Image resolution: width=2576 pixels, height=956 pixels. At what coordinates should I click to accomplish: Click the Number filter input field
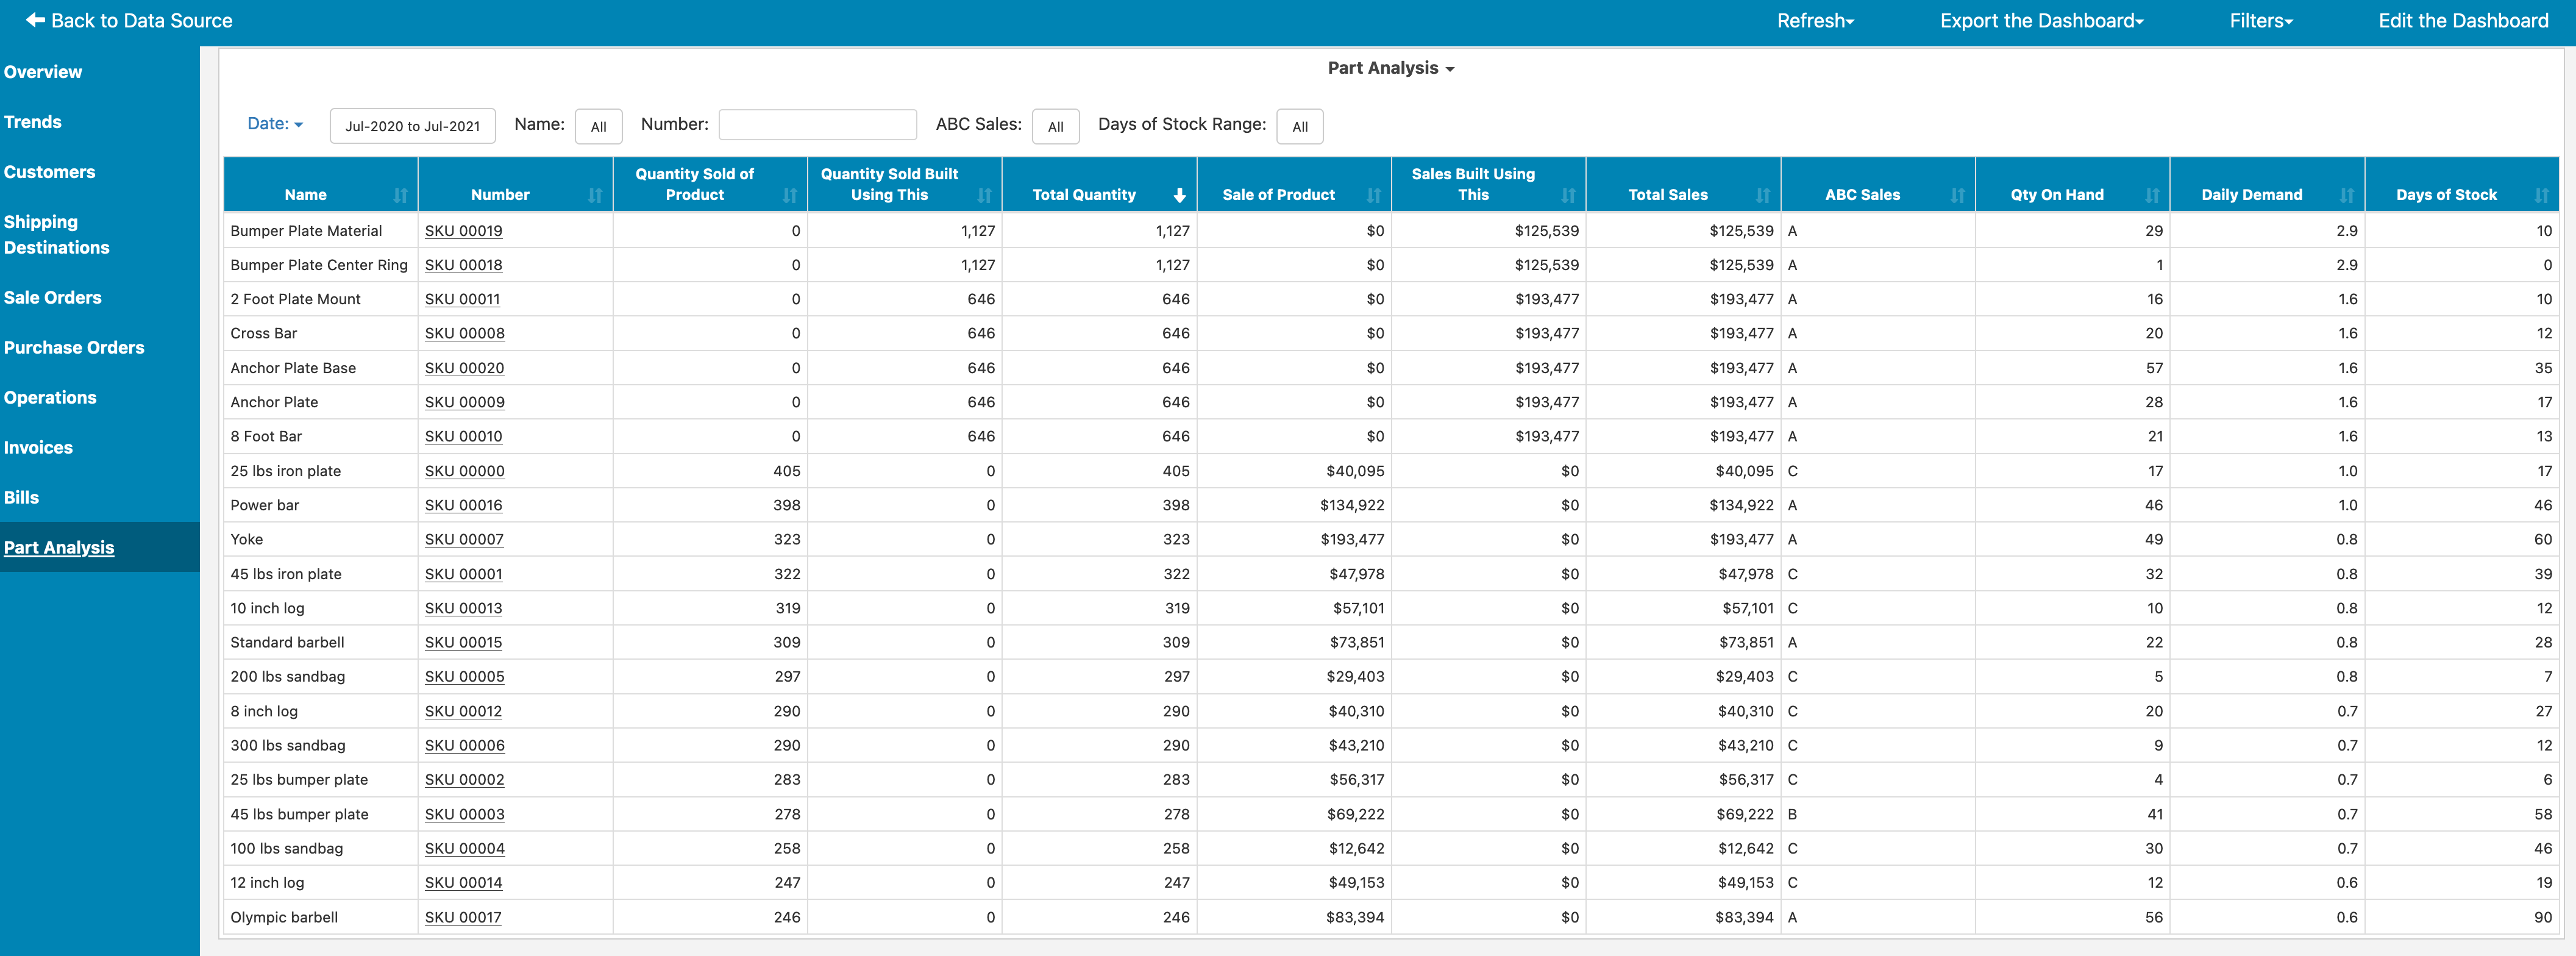pos(817,125)
